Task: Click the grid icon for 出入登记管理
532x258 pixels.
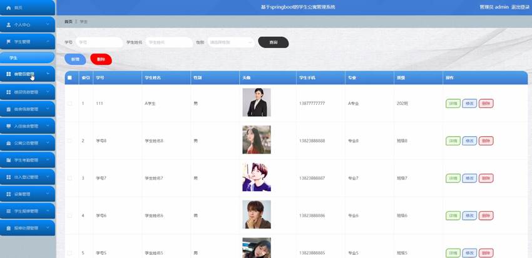Action: coord(9,177)
